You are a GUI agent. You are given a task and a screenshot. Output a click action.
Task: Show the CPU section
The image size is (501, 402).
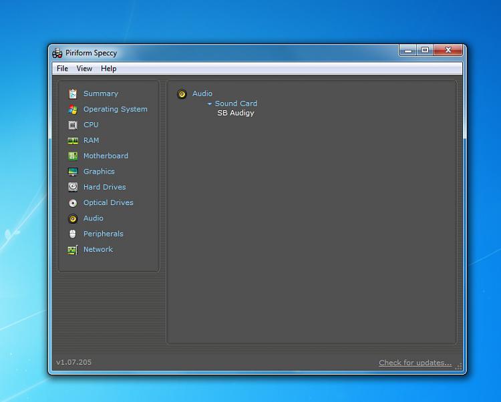click(x=91, y=124)
